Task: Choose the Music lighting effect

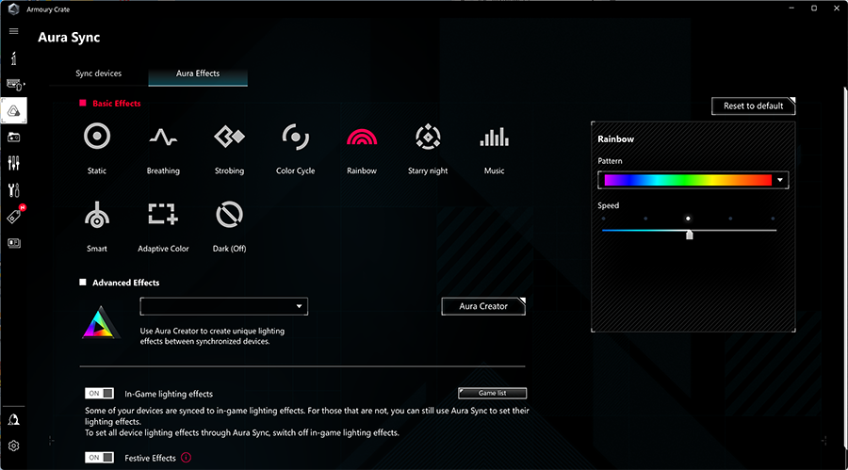Action: click(x=494, y=138)
